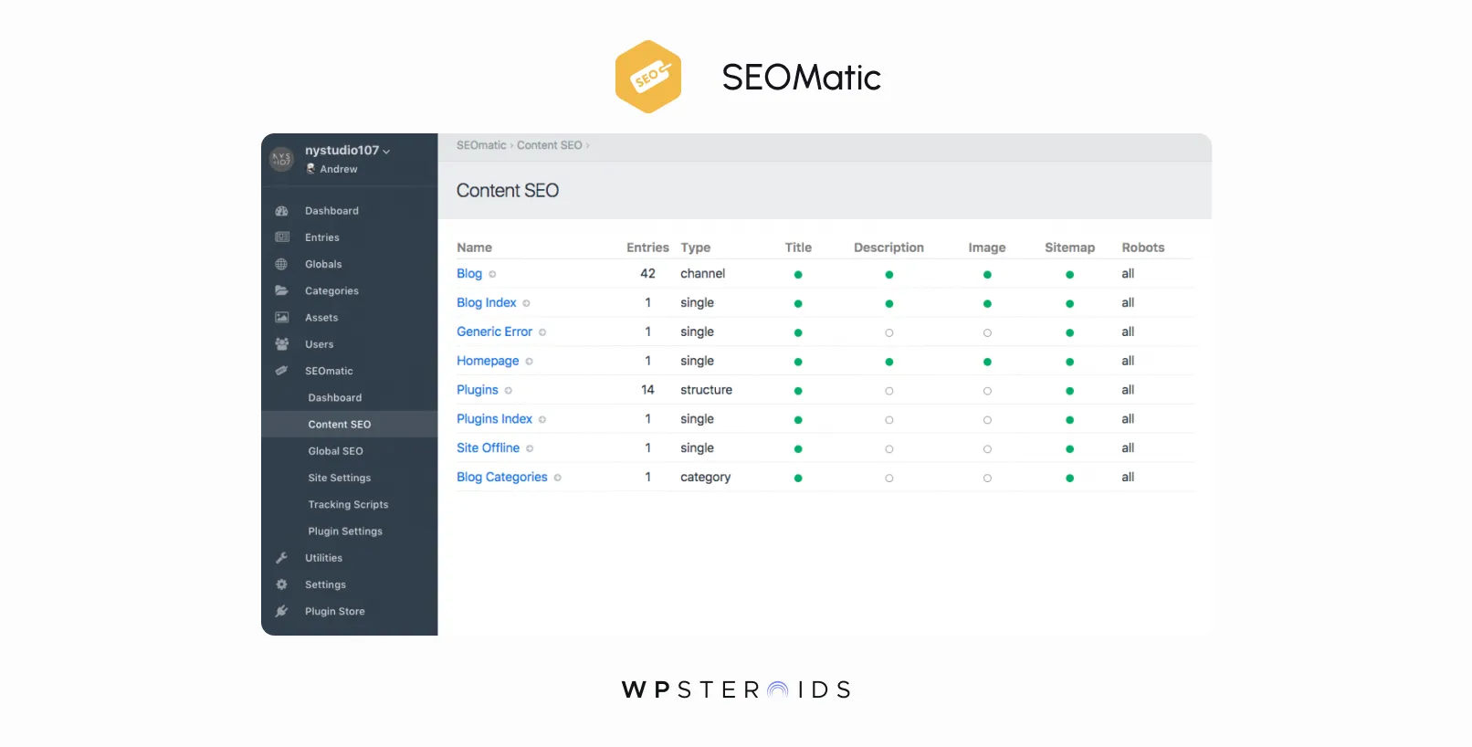
Task: Click the Sitemap column header
Action: click(1069, 247)
